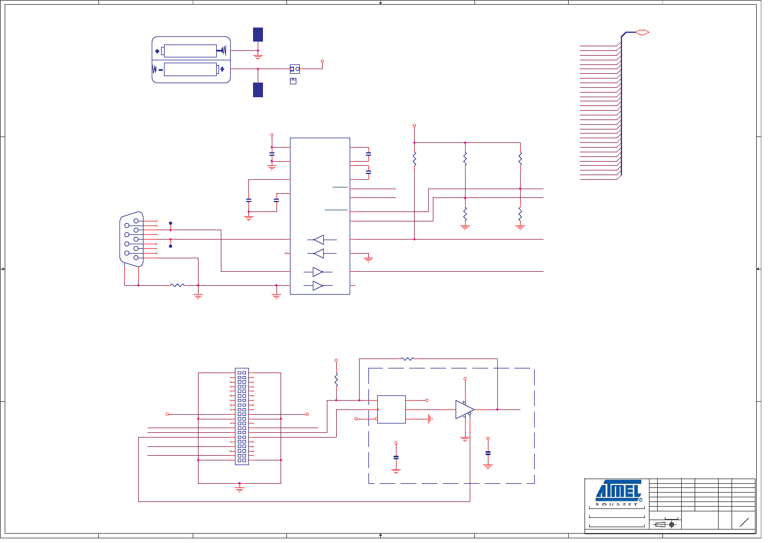The image size is (769, 543).
Task: Select the op-amp triangle in the dashed box
Action: (x=465, y=409)
